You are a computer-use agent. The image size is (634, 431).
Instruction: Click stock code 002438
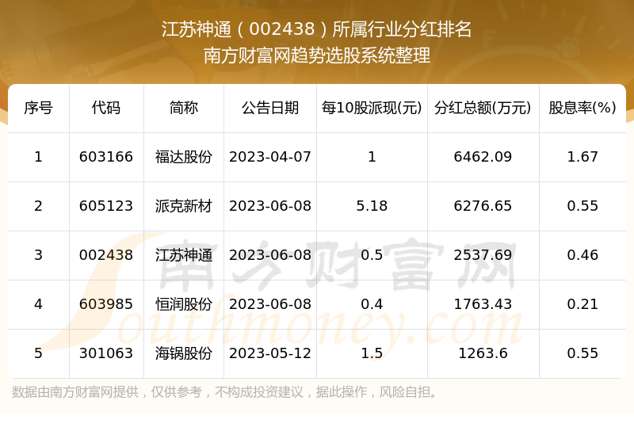tap(106, 255)
